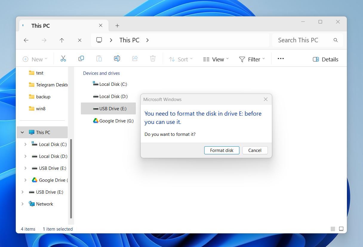Expand Local Disk (C:) in the sidebar

25,144
